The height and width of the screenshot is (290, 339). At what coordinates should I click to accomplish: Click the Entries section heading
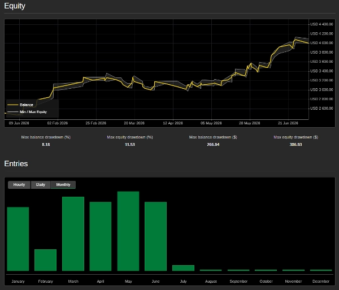point(16,164)
